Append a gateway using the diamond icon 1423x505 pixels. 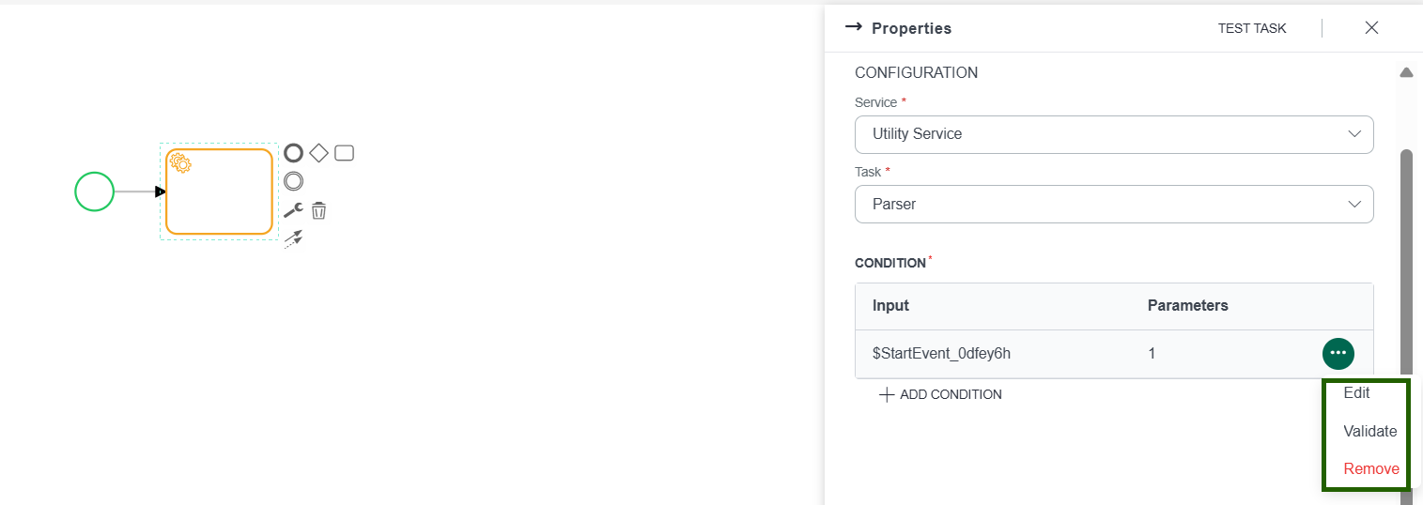(x=319, y=153)
